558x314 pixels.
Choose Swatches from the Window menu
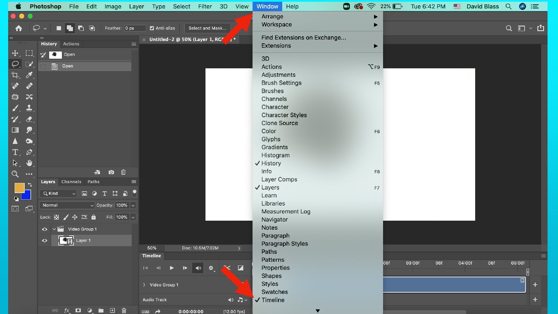274,292
